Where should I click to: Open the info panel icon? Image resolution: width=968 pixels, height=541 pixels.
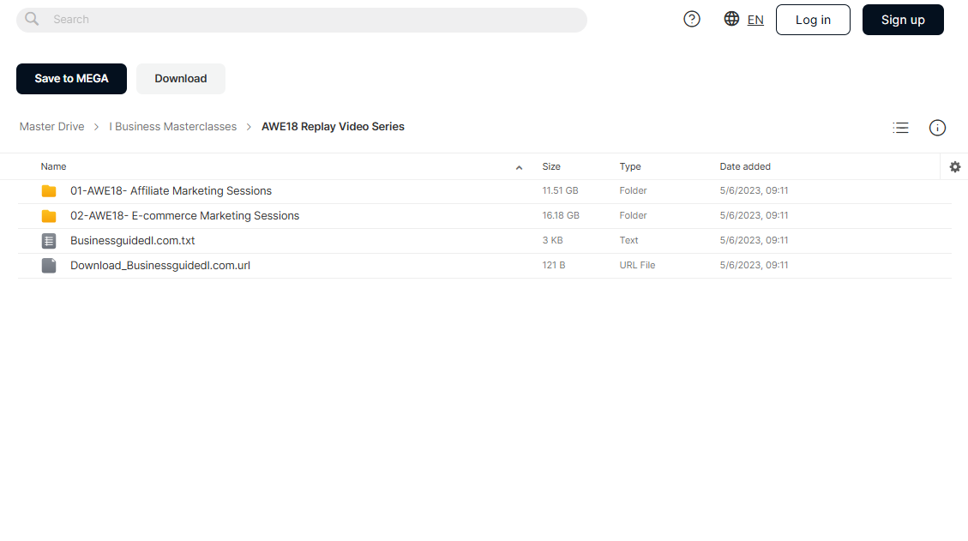[x=937, y=128]
